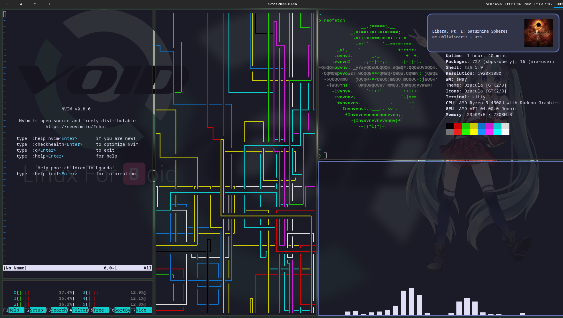Click the 'NVIM v0.8.0' version text
Image resolution: width=563 pixels, height=318 pixels.
tap(76, 109)
